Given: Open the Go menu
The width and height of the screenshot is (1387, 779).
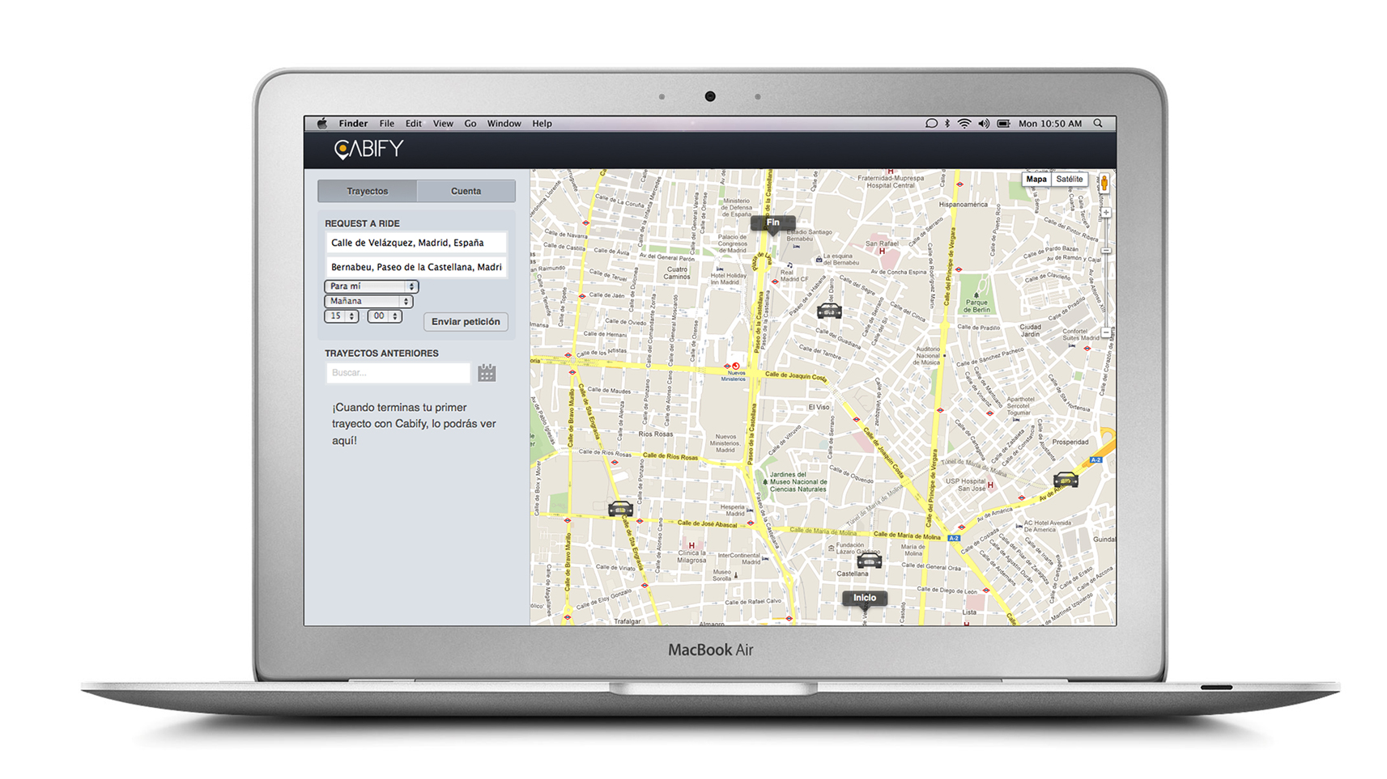Looking at the screenshot, I should [470, 124].
